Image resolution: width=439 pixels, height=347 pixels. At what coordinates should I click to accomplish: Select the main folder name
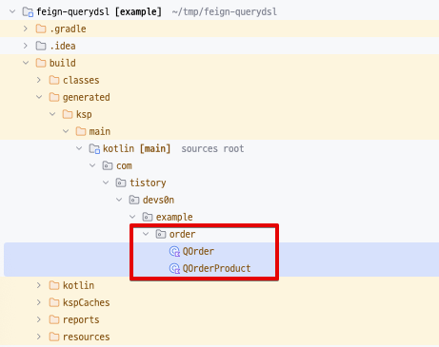click(x=100, y=131)
